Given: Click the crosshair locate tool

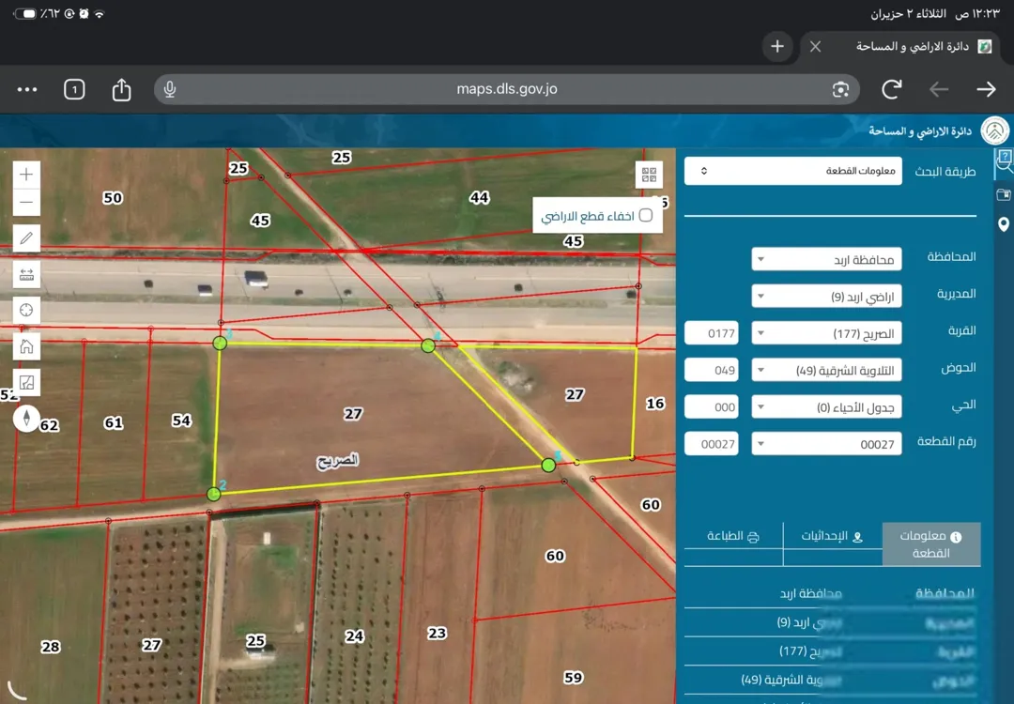Looking at the screenshot, I should pyautogui.click(x=26, y=311).
